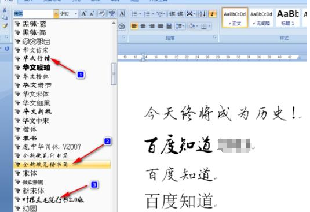
Task: Apply Character Border icon
Action: tap(122, 14)
